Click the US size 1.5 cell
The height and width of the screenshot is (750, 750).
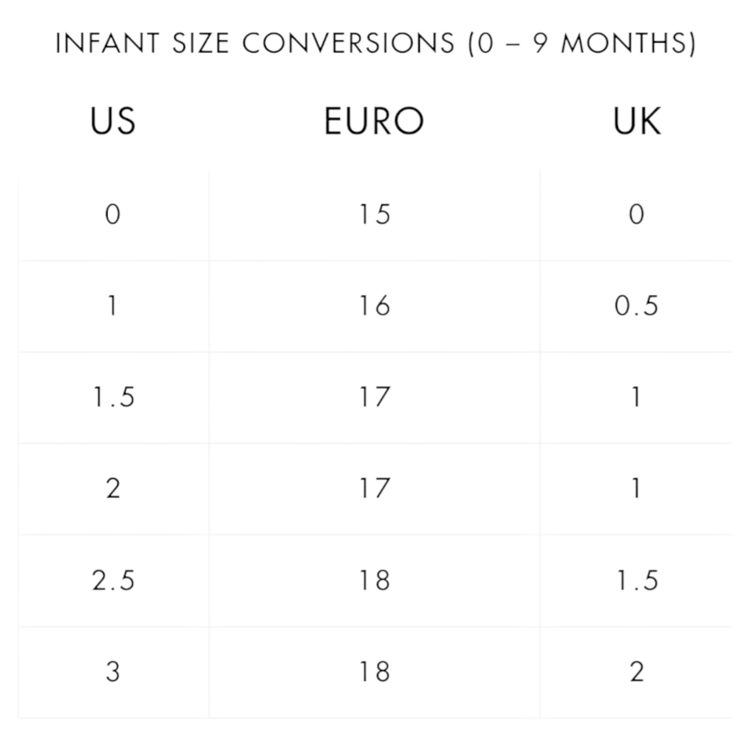pyautogui.click(x=113, y=397)
